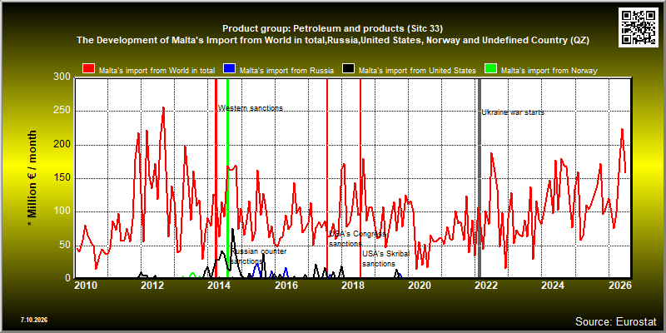Screen dimensions: 666x333
Task: Click the y-axis value 250
Action: (x=62, y=112)
